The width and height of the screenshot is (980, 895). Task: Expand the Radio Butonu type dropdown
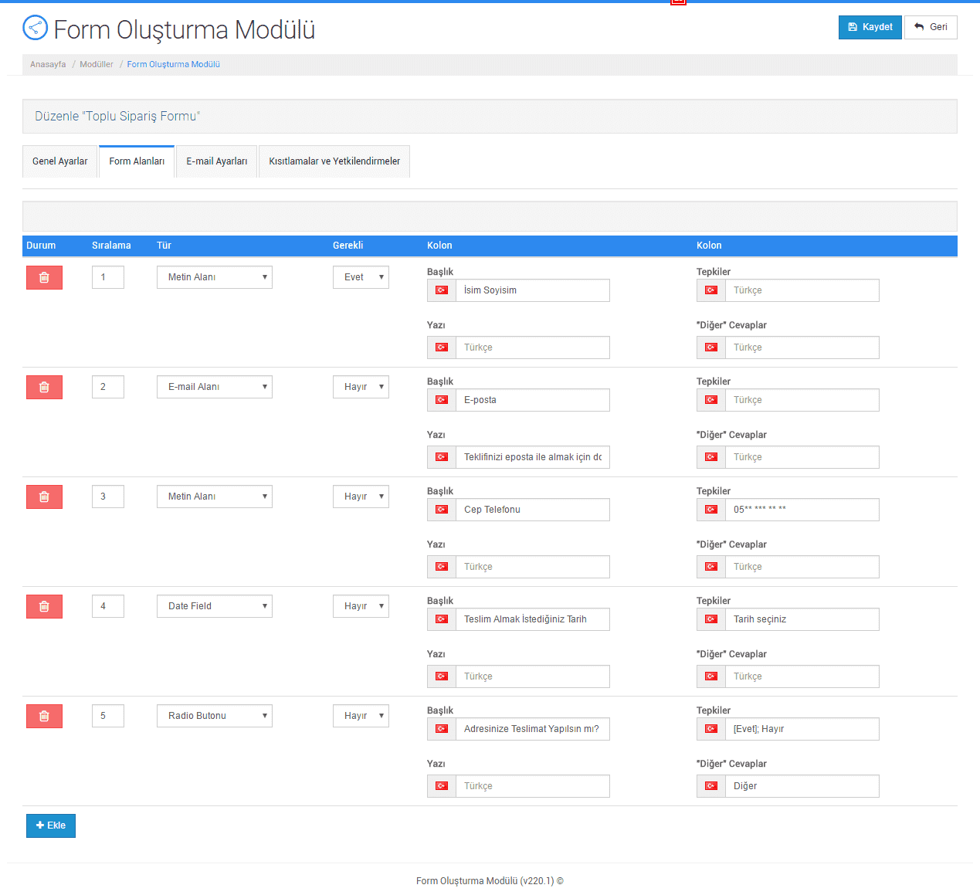[215, 716]
